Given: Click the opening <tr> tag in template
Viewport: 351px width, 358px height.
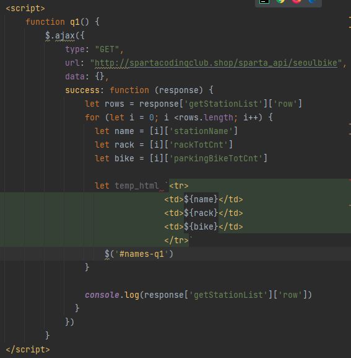Looking at the screenshot, I should click(179, 186).
